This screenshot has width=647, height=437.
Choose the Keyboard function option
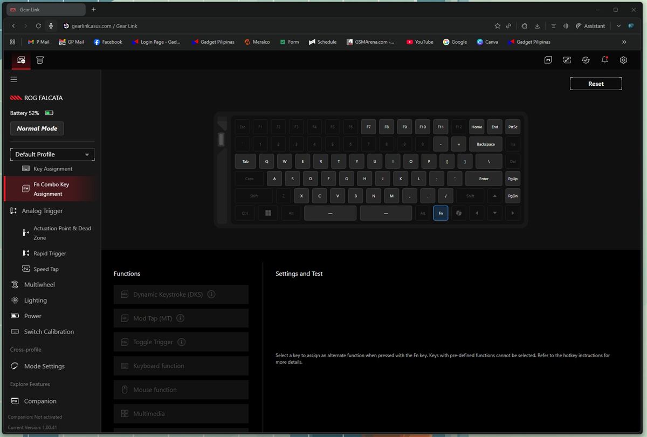click(181, 366)
